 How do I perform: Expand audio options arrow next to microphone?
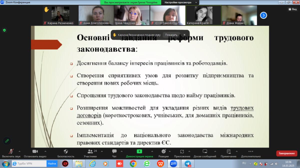pyautogui.click(x=19, y=151)
